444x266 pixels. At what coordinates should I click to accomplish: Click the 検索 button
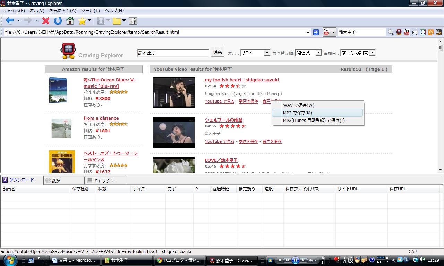coord(217,52)
